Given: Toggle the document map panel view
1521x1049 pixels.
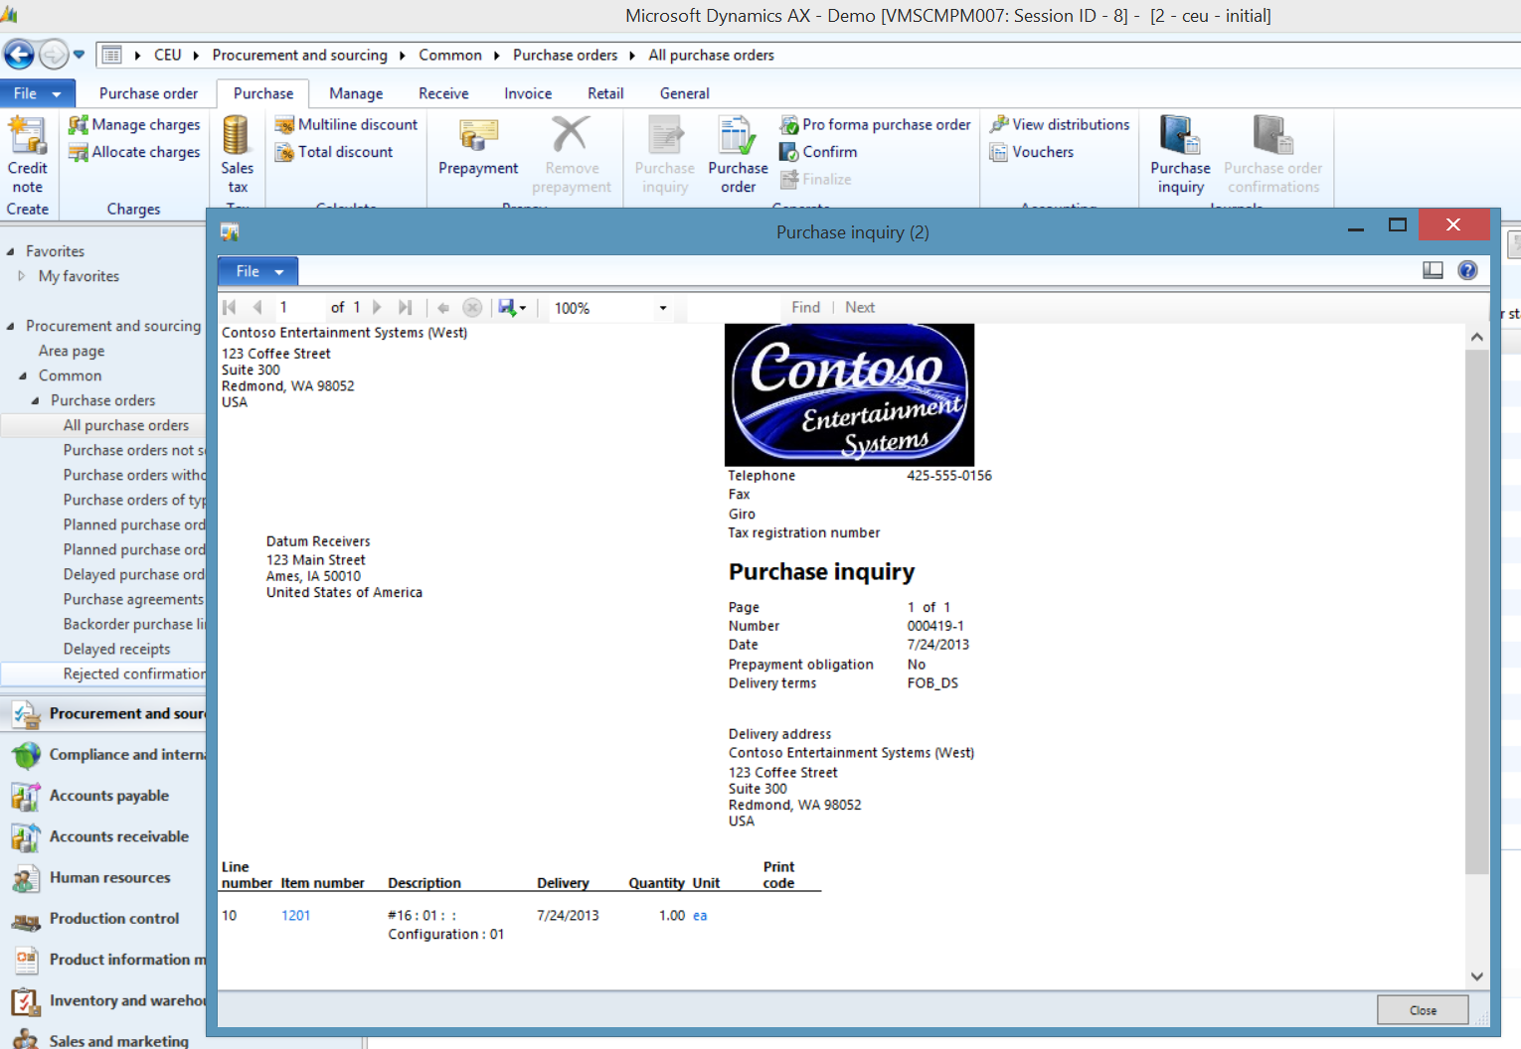Looking at the screenshot, I should [x=1433, y=269].
